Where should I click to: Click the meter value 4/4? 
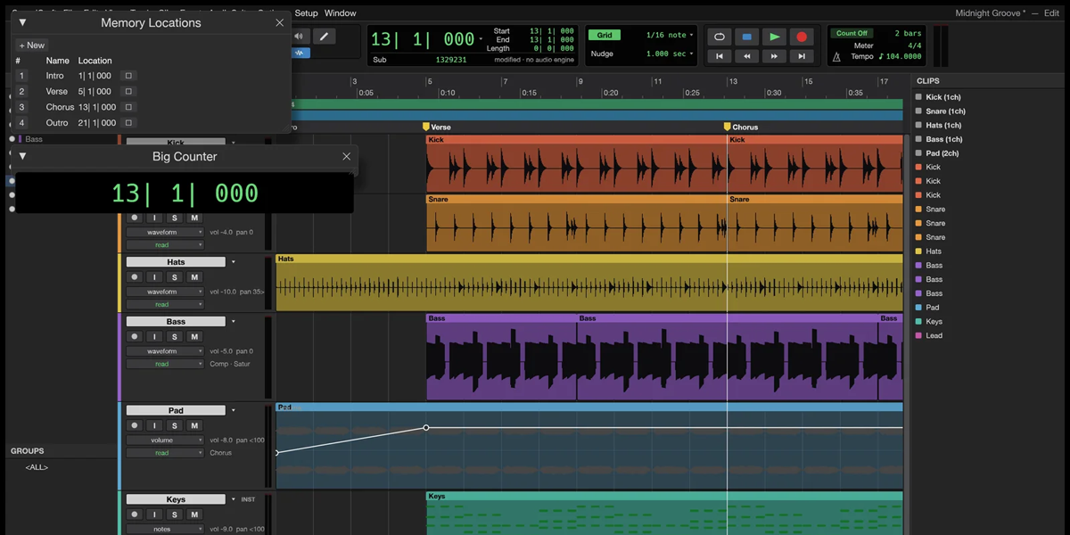[x=915, y=45]
